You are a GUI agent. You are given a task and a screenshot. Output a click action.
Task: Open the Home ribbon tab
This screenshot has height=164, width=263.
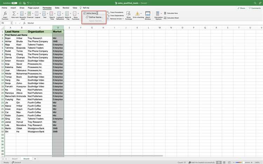click(4, 8)
